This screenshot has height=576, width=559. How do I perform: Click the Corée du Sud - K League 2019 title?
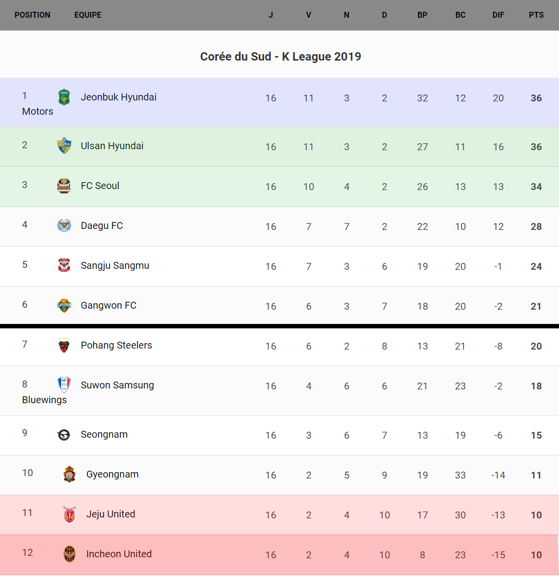pyautogui.click(x=280, y=57)
